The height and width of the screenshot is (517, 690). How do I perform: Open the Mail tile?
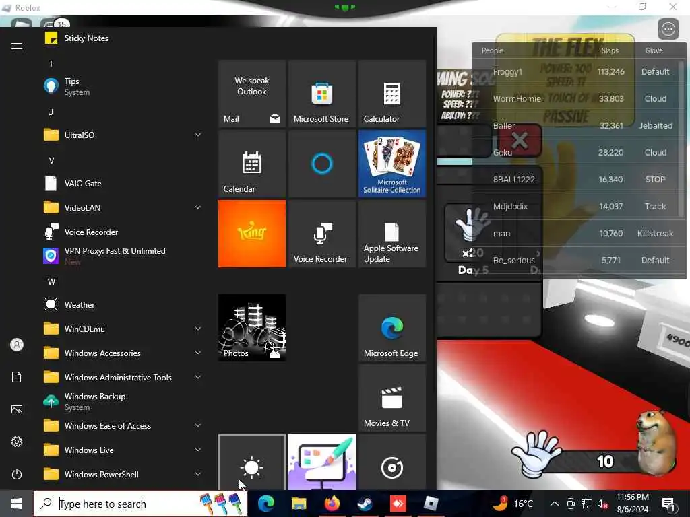click(252, 94)
